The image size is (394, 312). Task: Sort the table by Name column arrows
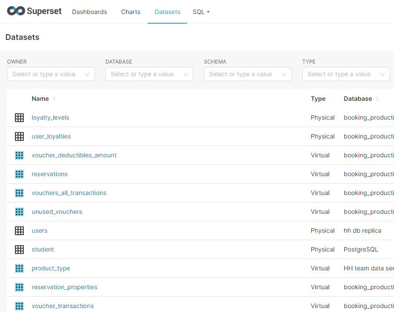coord(54,99)
